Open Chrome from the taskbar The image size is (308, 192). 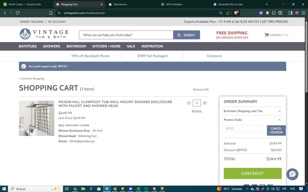115,189
